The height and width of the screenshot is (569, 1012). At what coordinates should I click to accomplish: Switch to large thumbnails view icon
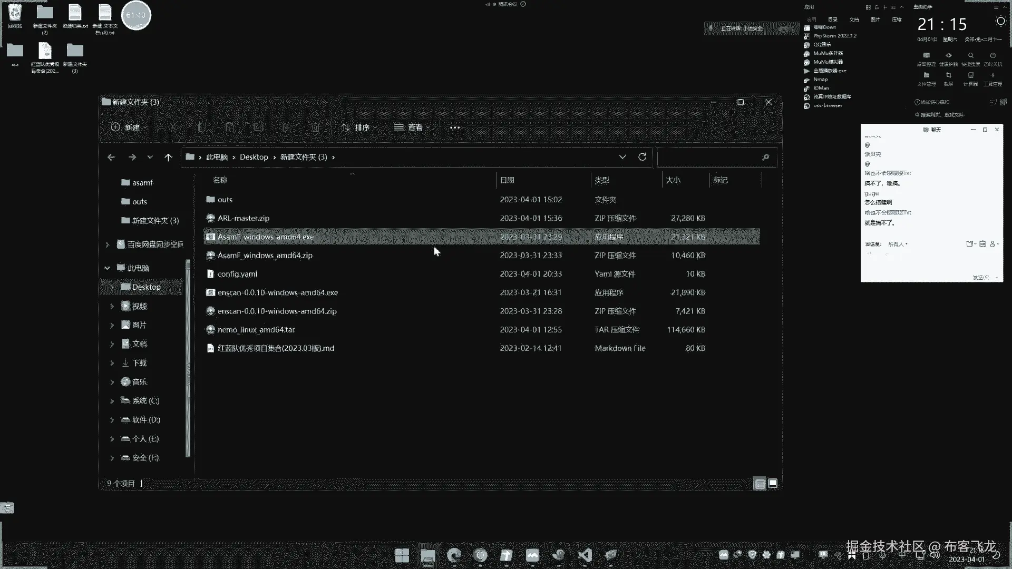click(773, 483)
